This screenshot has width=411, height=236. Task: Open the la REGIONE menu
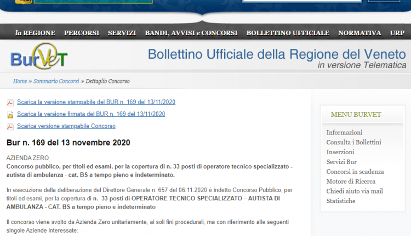click(x=35, y=33)
